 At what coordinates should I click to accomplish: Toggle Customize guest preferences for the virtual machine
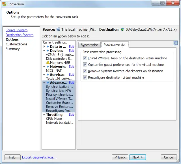(85, 64)
